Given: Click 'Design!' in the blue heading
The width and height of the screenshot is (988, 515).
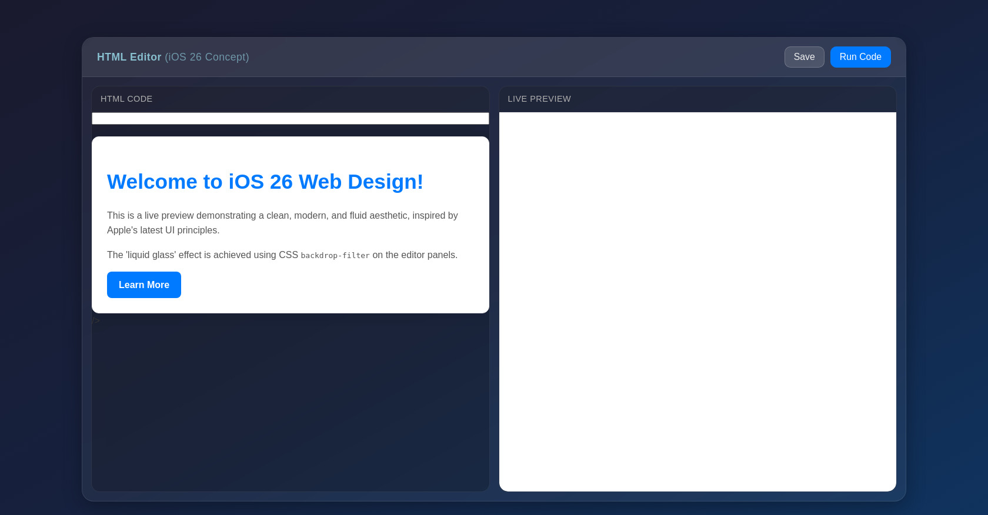Looking at the screenshot, I should coord(385,182).
